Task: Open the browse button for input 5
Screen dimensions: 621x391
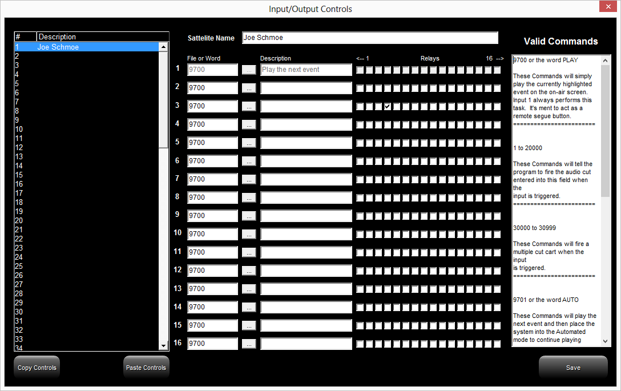Action: pyautogui.click(x=249, y=143)
